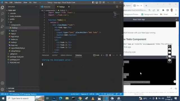Viewport: 180px width, 101px height.
Task: Open Microsoft Edge from the taskbar
Action: (60, 98)
